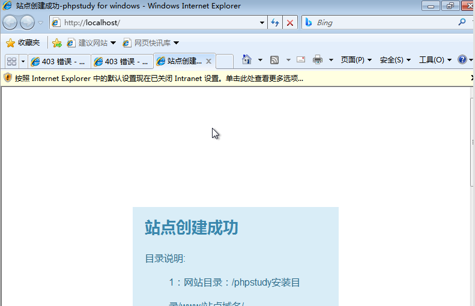Click the 站点创建成功 heading
Viewport: 475px width, 306px height.
click(192, 227)
